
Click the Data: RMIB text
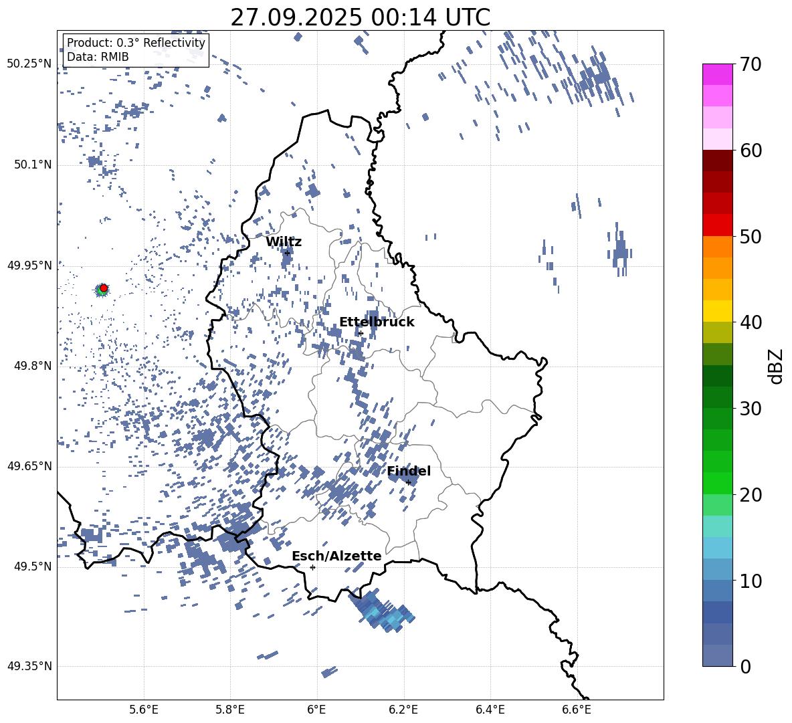point(98,57)
